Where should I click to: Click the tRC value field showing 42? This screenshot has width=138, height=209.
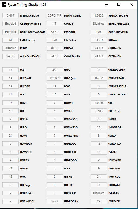click(x=11, y=111)
